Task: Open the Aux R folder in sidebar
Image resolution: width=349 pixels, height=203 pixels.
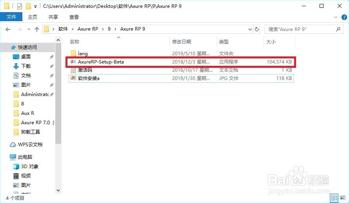Action: click(27, 113)
